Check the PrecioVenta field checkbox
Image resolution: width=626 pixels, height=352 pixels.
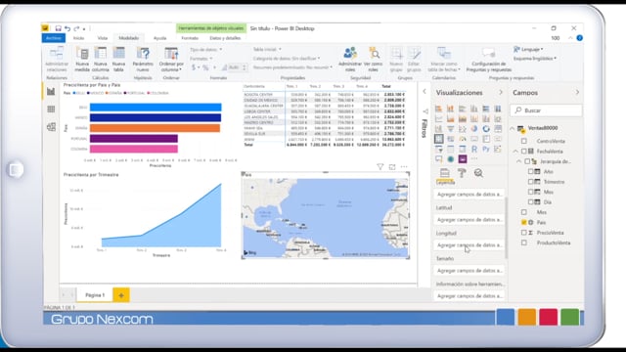[x=524, y=233]
